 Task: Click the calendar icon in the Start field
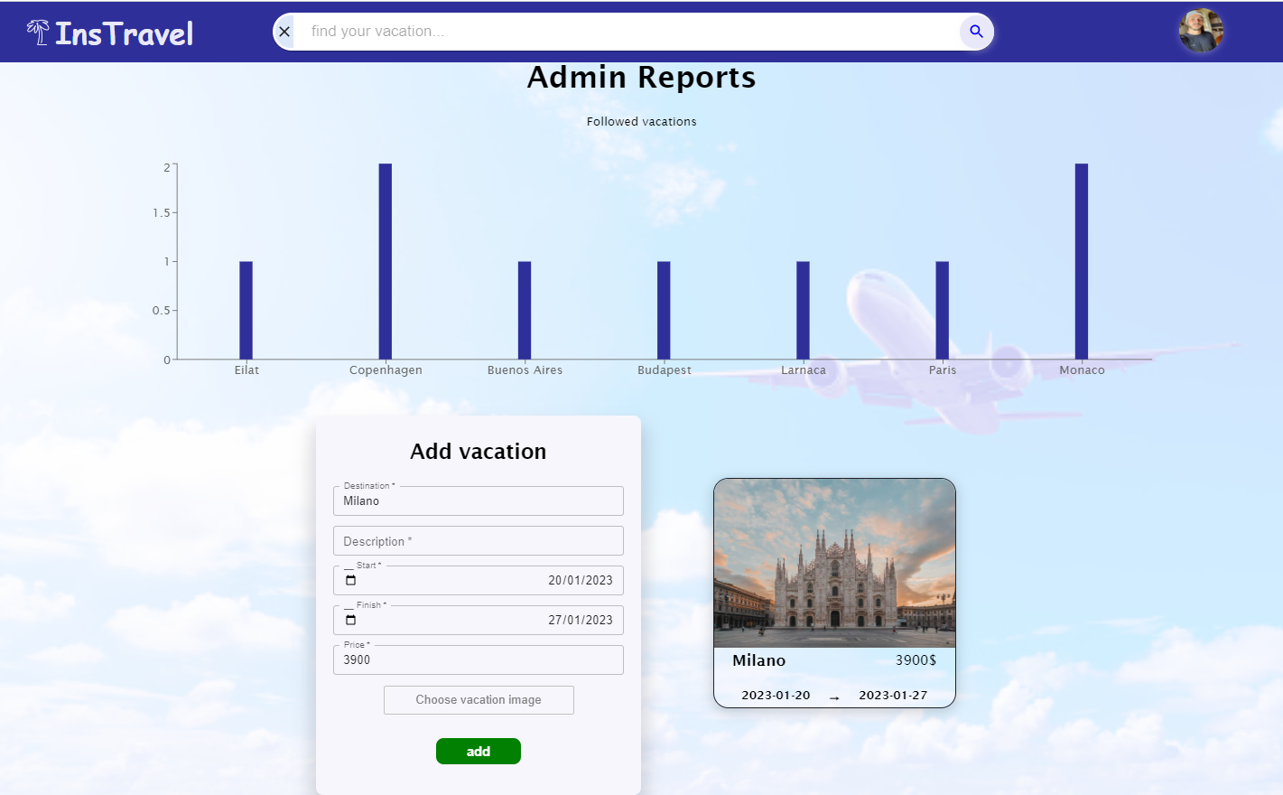pyautogui.click(x=351, y=581)
